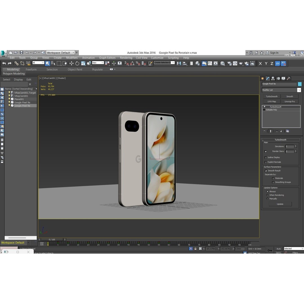Click the Update button
Viewport: 304px width, 304px height.
[280, 204]
